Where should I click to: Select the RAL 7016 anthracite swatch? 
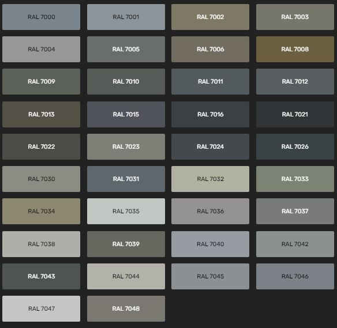[211, 114]
